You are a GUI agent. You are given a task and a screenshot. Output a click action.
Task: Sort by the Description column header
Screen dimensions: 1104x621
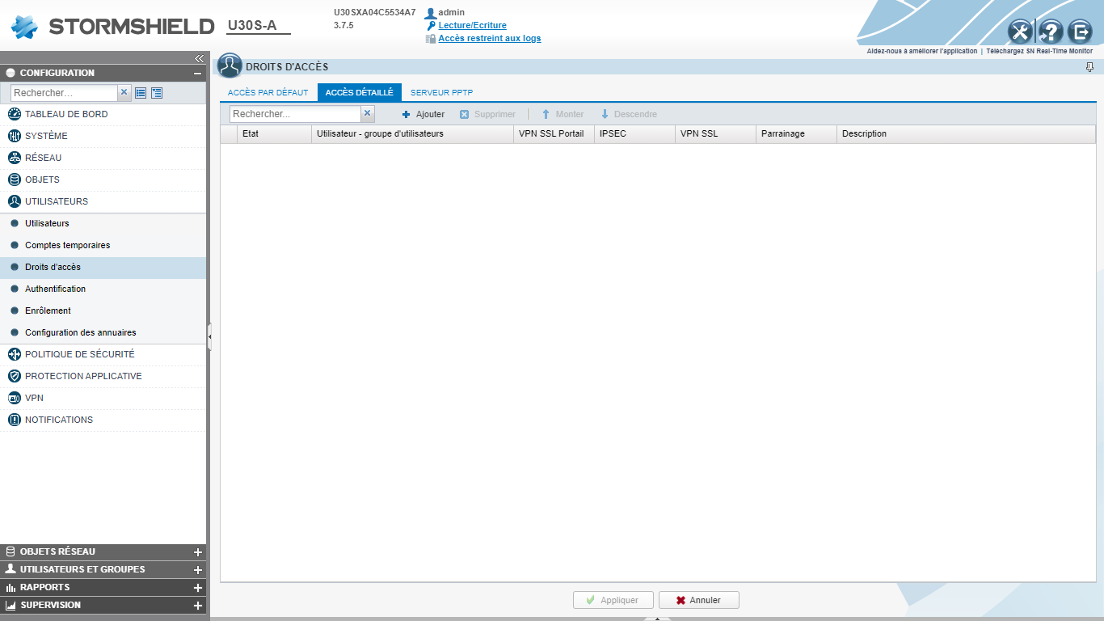click(x=966, y=133)
